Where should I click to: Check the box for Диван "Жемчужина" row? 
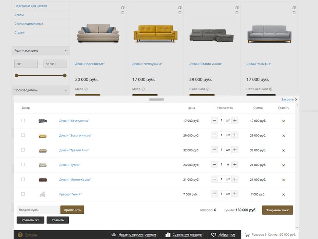coord(23,120)
